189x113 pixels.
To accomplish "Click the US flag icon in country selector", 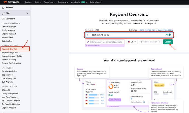I will coord(129,42).
